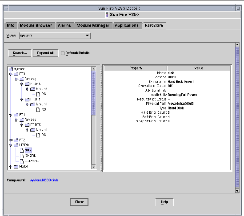244x216 pixels.
Task: Toggle the Refresh Details checkbox
Action: (63, 53)
